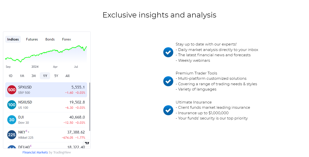Select the Indices tab

click(13, 39)
